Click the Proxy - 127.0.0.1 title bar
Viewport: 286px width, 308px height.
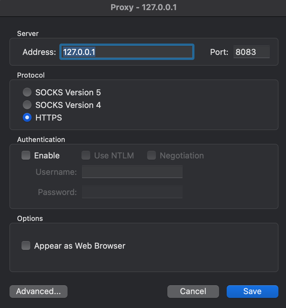pyautogui.click(x=143, y=8)
